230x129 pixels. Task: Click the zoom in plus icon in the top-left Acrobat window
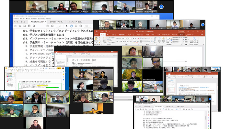tap(81, 26)
